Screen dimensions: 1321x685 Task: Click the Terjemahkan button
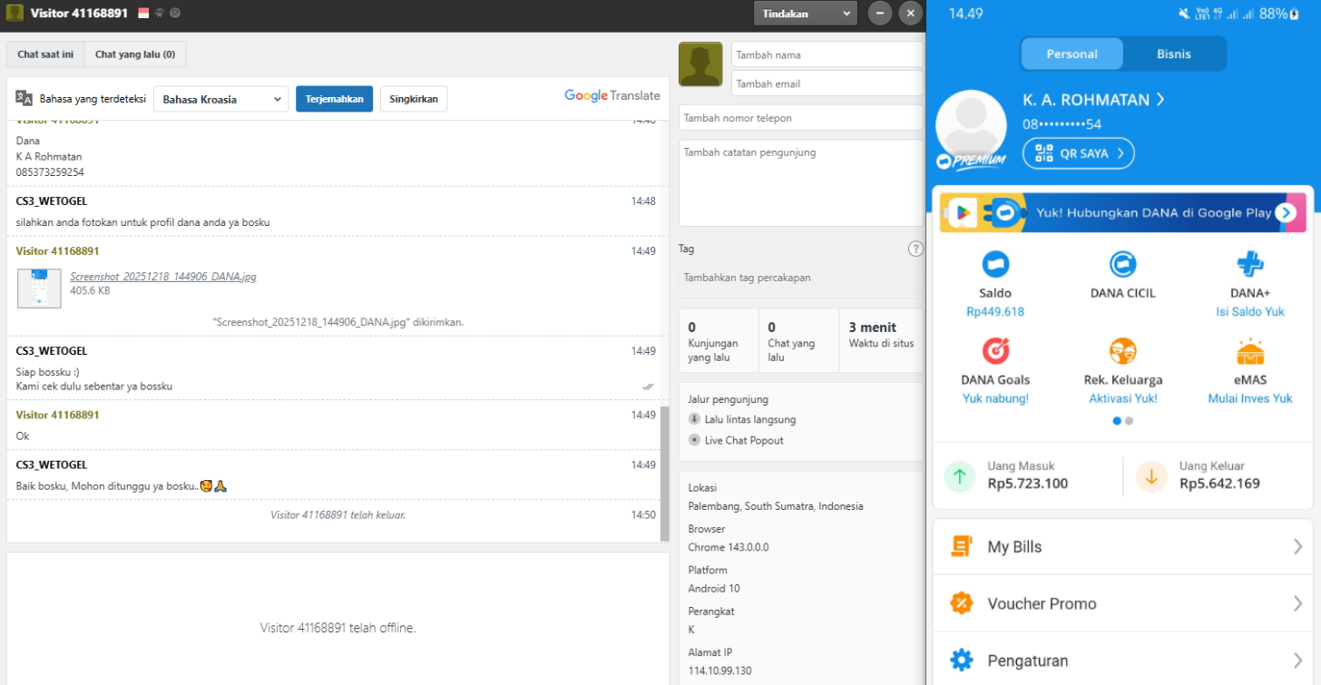pyautogui.click(x=334, y=99)
